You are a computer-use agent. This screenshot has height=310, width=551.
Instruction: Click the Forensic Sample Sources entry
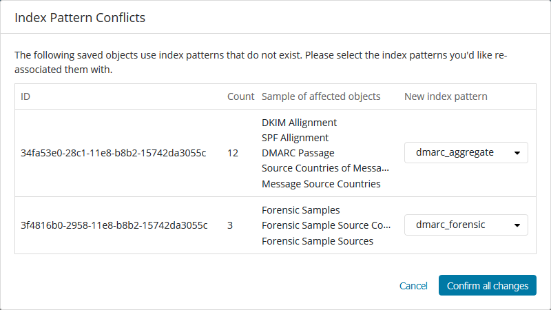318,241
